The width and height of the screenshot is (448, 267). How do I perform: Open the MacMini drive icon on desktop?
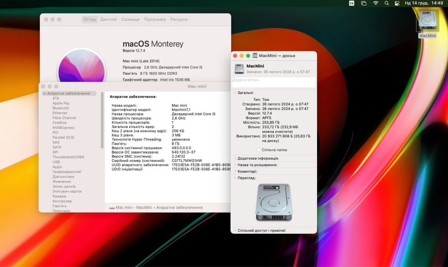pyautogui.click(x=427, y=20)
